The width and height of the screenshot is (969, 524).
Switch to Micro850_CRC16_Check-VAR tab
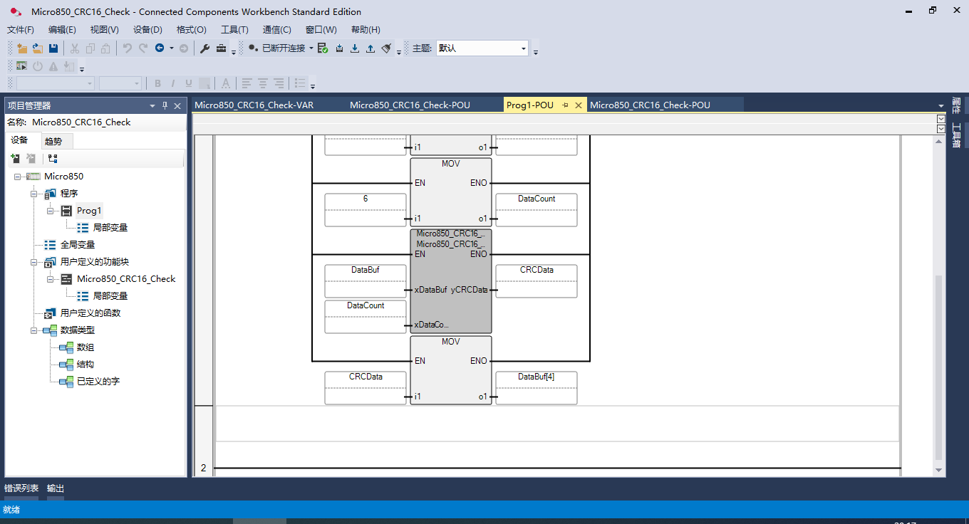coord(254,105)
